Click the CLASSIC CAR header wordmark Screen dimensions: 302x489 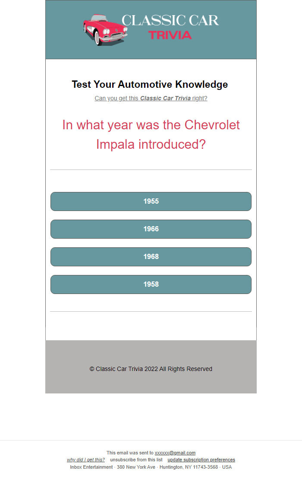(170, 21)
